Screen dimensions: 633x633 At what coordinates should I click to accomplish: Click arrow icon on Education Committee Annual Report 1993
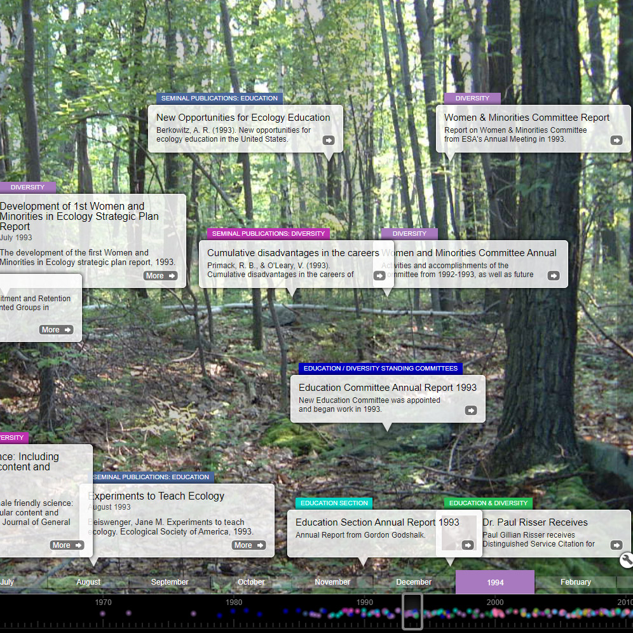point(471,411)
